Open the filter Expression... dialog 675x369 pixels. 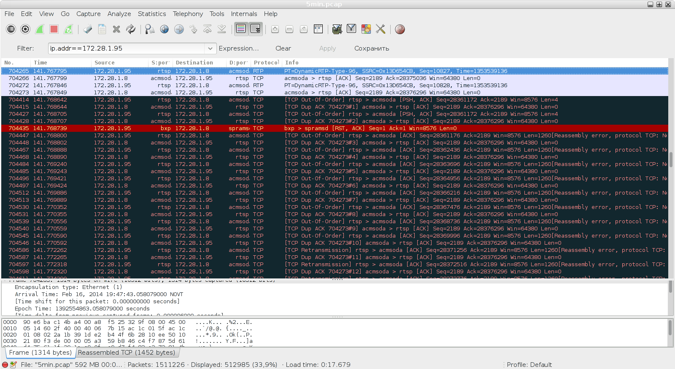[239, 48]
